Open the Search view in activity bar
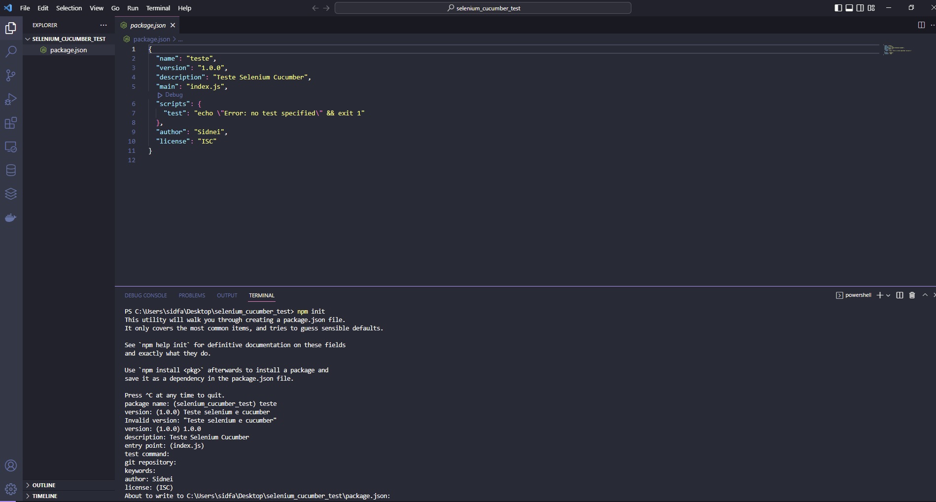Screen dimensions: 936x502 (11, 52)
